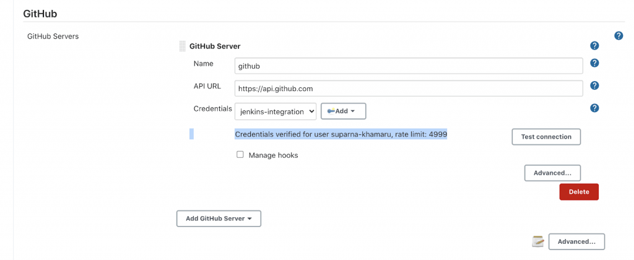Screen dimensions: 634x260
Task: Open the jenkins-integration credentials dropdown
Action: pyautogui.click(x=276, y=111)
